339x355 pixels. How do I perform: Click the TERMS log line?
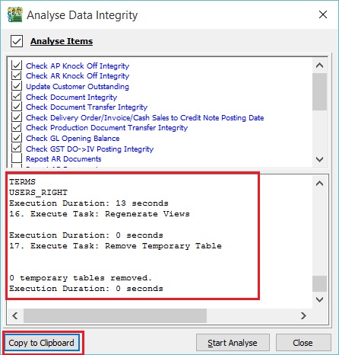[22, 182]
